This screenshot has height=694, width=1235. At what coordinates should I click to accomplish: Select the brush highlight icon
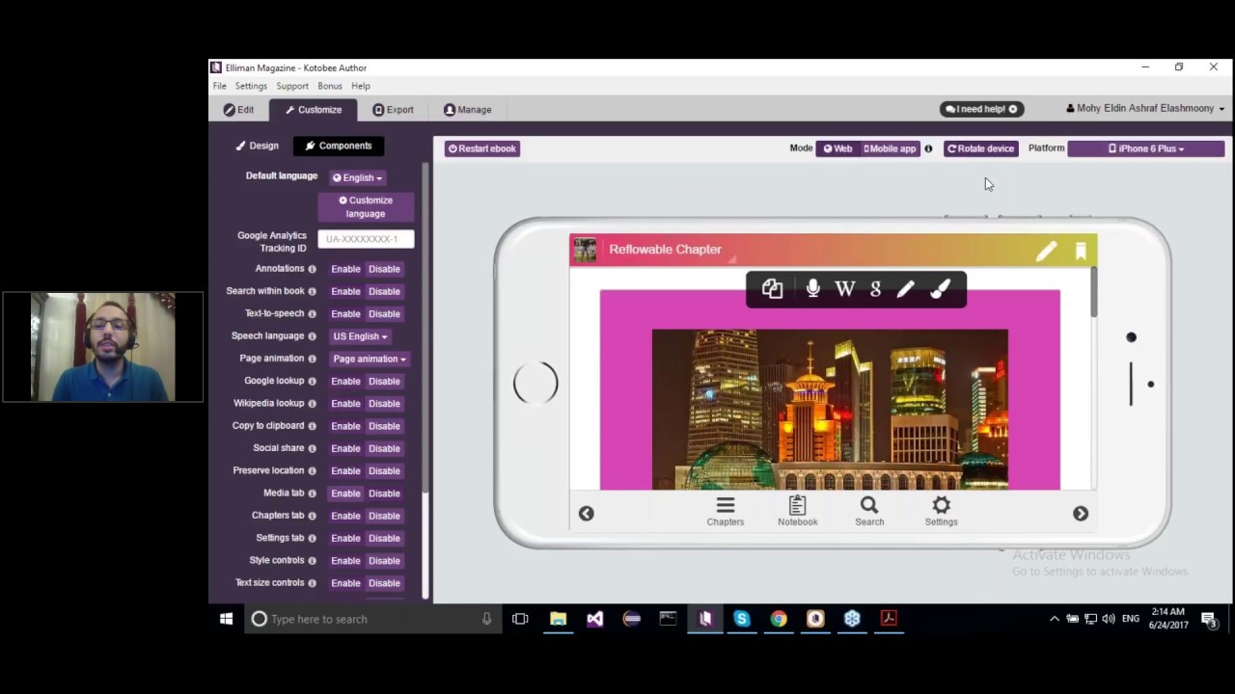[940, 289]
